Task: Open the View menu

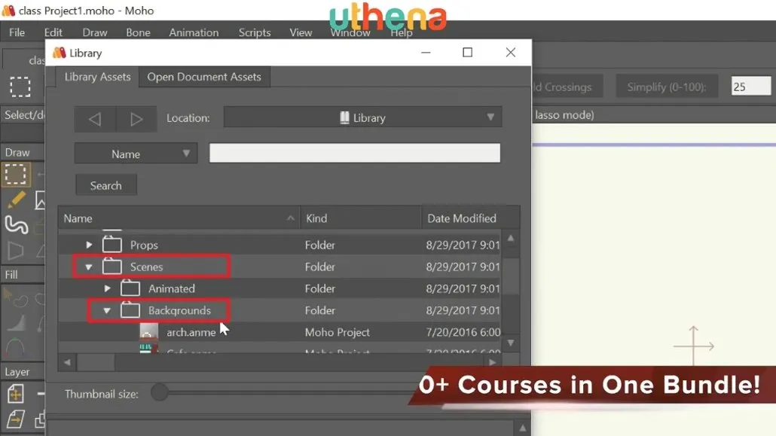Action: coord(301,32)
